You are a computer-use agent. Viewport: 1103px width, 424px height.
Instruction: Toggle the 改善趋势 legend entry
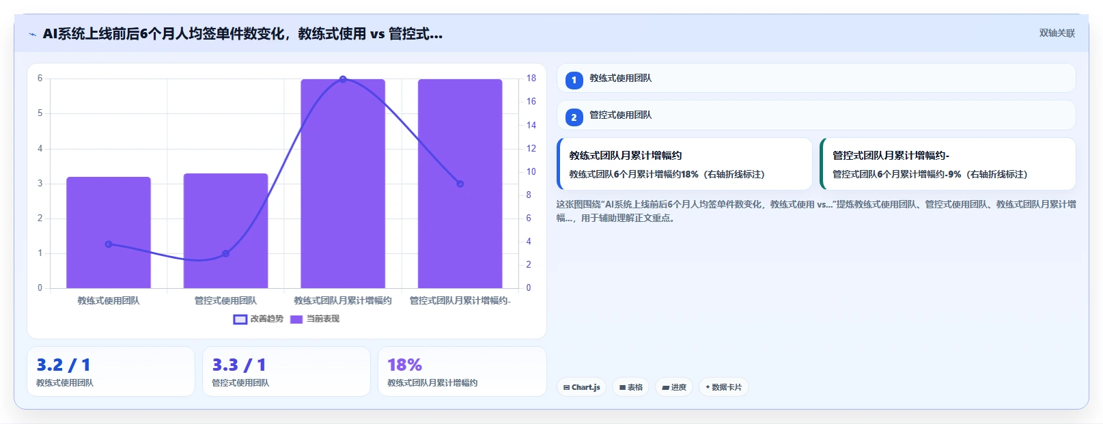[x=258, y=319]
